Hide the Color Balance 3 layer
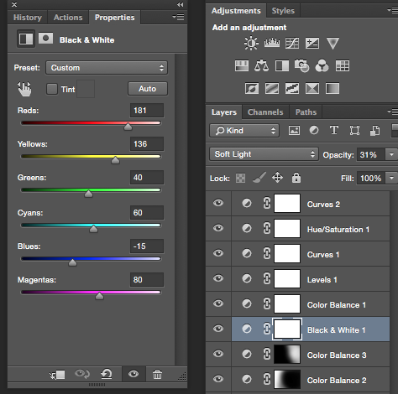The image size is (398, 394). coord(218,354)
